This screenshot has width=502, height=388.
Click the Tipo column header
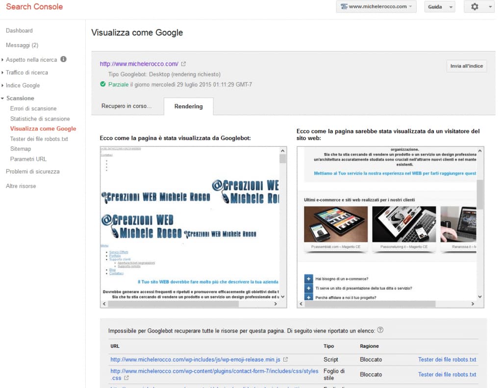[329, 346]
